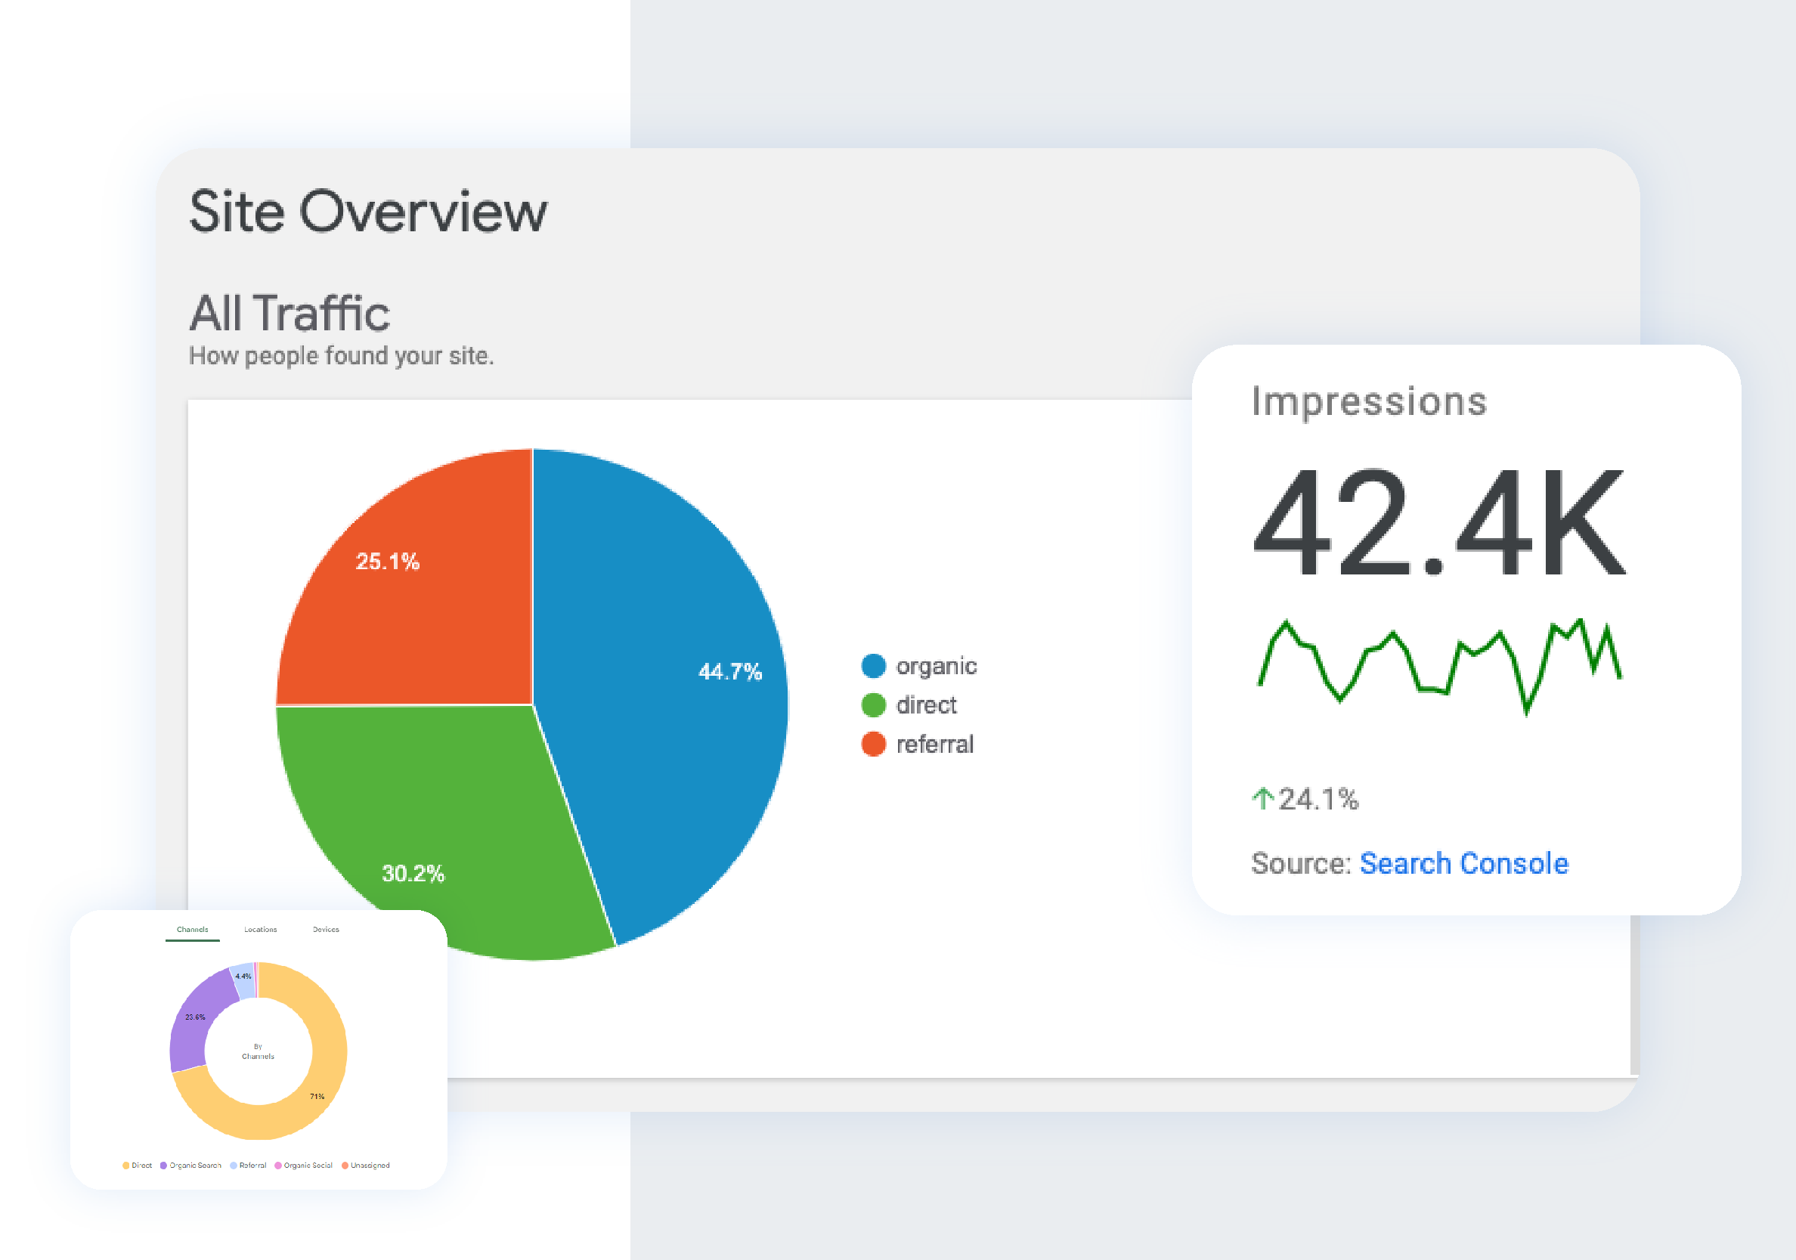
Task: Click the red referral legend dot
Action: [873, 744]
